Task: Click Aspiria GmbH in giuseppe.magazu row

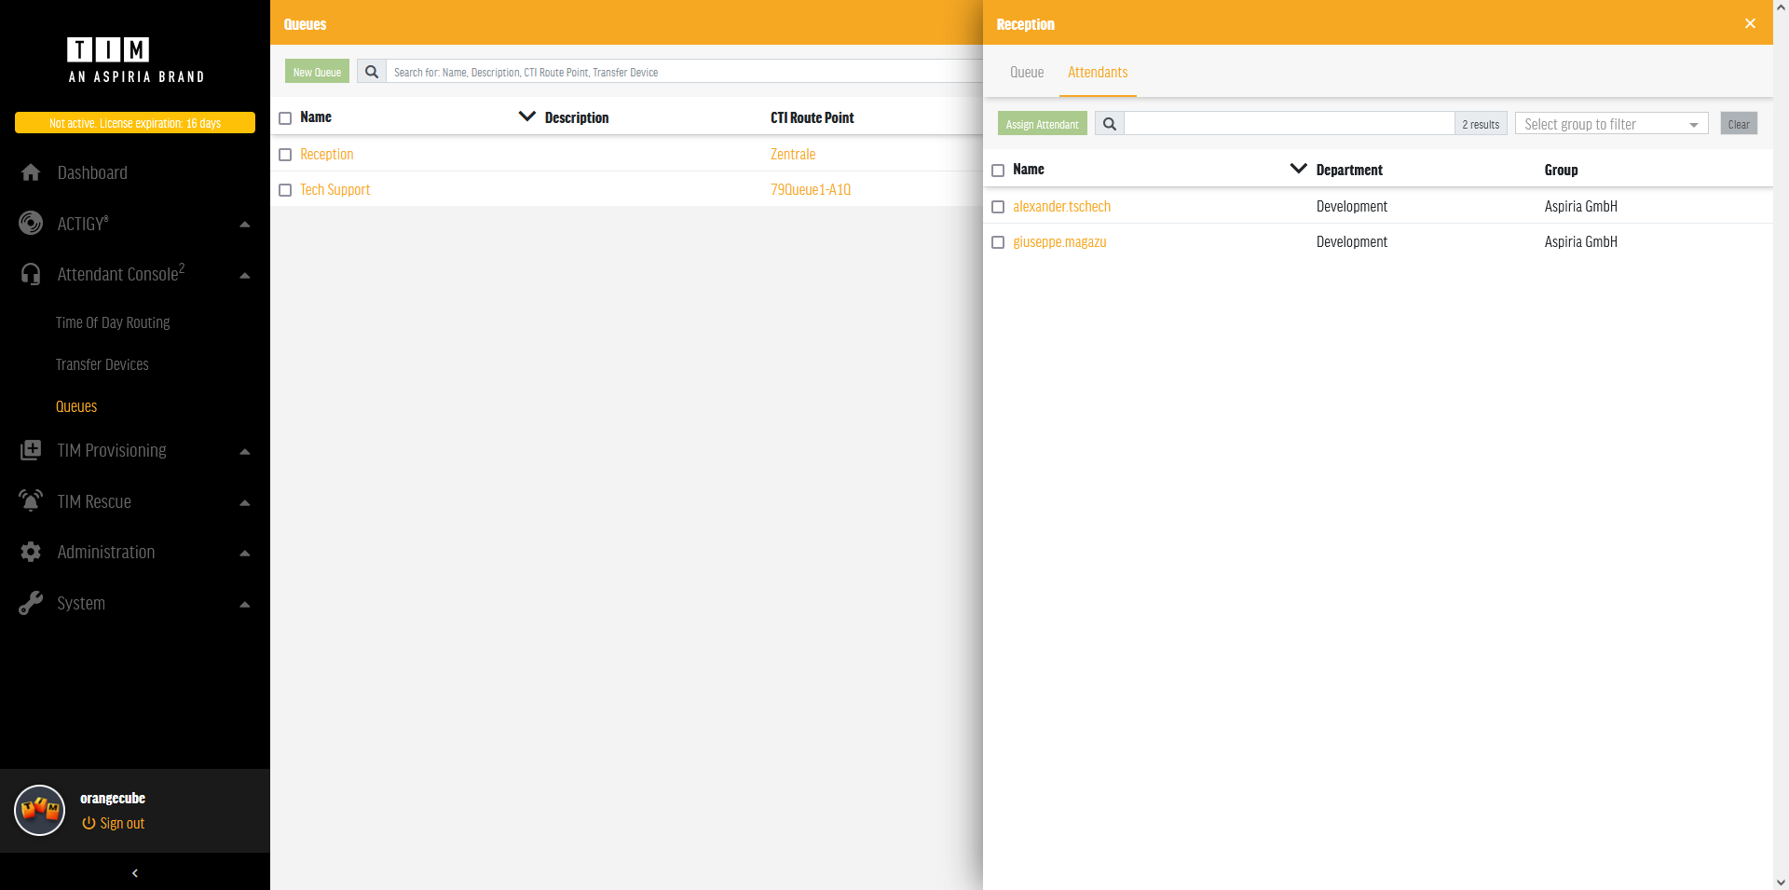Action: point(1580,241)
